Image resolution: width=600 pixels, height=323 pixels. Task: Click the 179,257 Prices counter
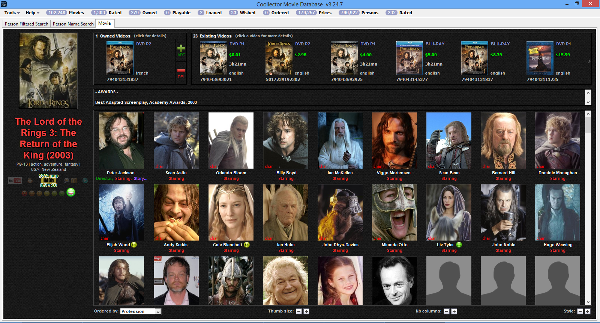[314, 13]
